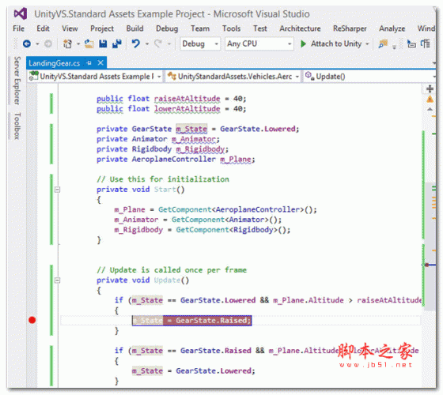The height and width of the screenshot is (395, 443).
Task: Open the Any CPU platform dropdown
Action: (x=259, y=43)
